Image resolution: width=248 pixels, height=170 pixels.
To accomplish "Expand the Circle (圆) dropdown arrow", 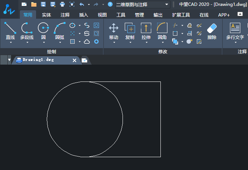I will coord(44,43).
